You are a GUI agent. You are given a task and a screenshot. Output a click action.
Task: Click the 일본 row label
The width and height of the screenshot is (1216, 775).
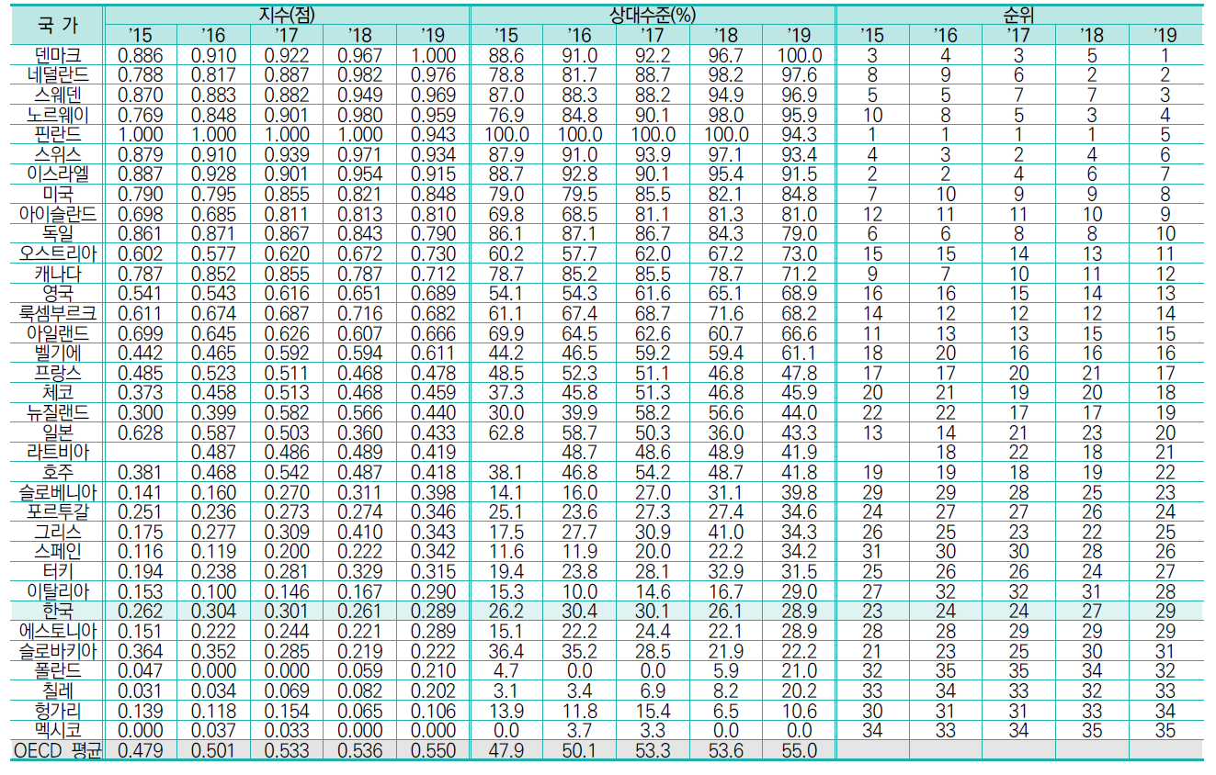(x=57, y=432)
